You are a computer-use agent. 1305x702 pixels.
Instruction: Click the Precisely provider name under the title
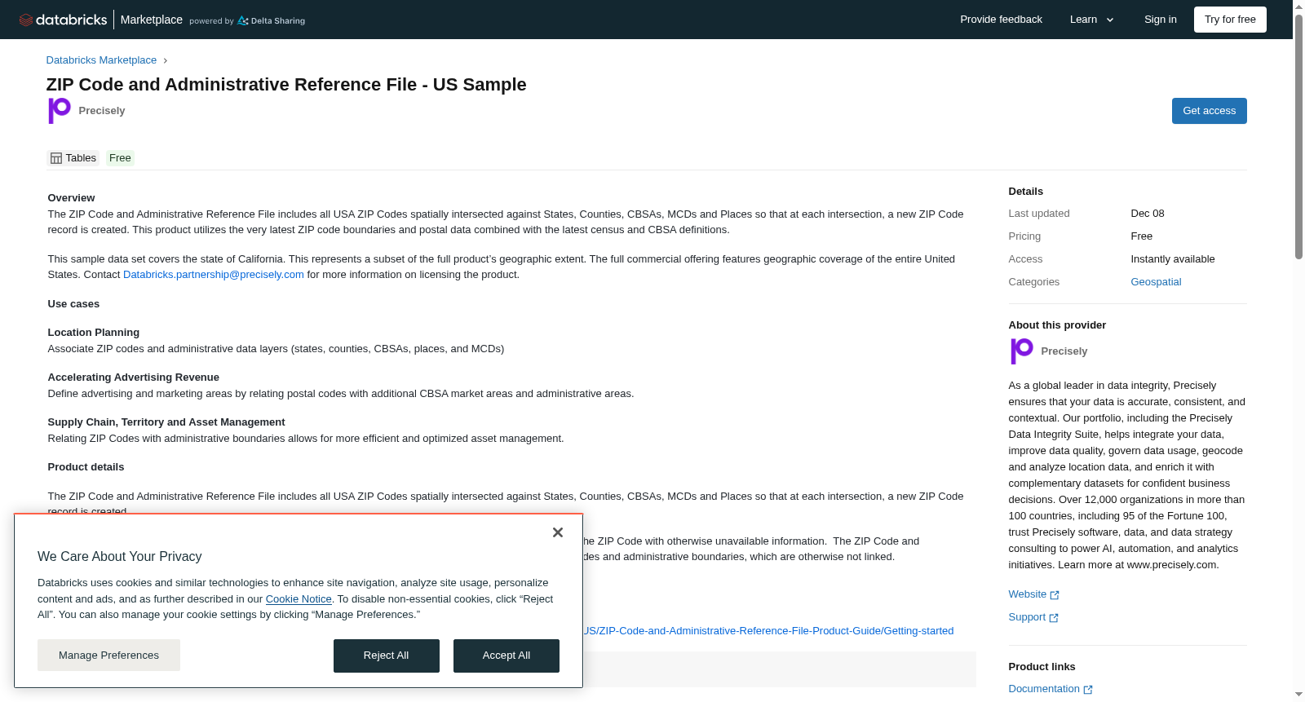click(x=102, y=111)
